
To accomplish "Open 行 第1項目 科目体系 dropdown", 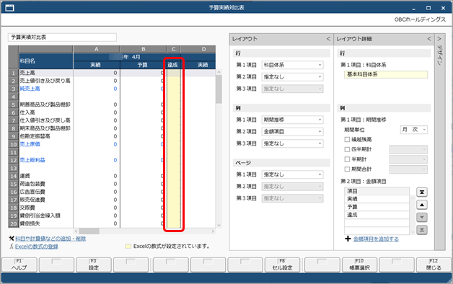I will coord(292,65).
